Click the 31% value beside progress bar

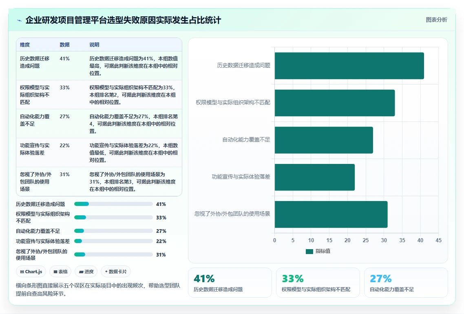pos(161,255)
